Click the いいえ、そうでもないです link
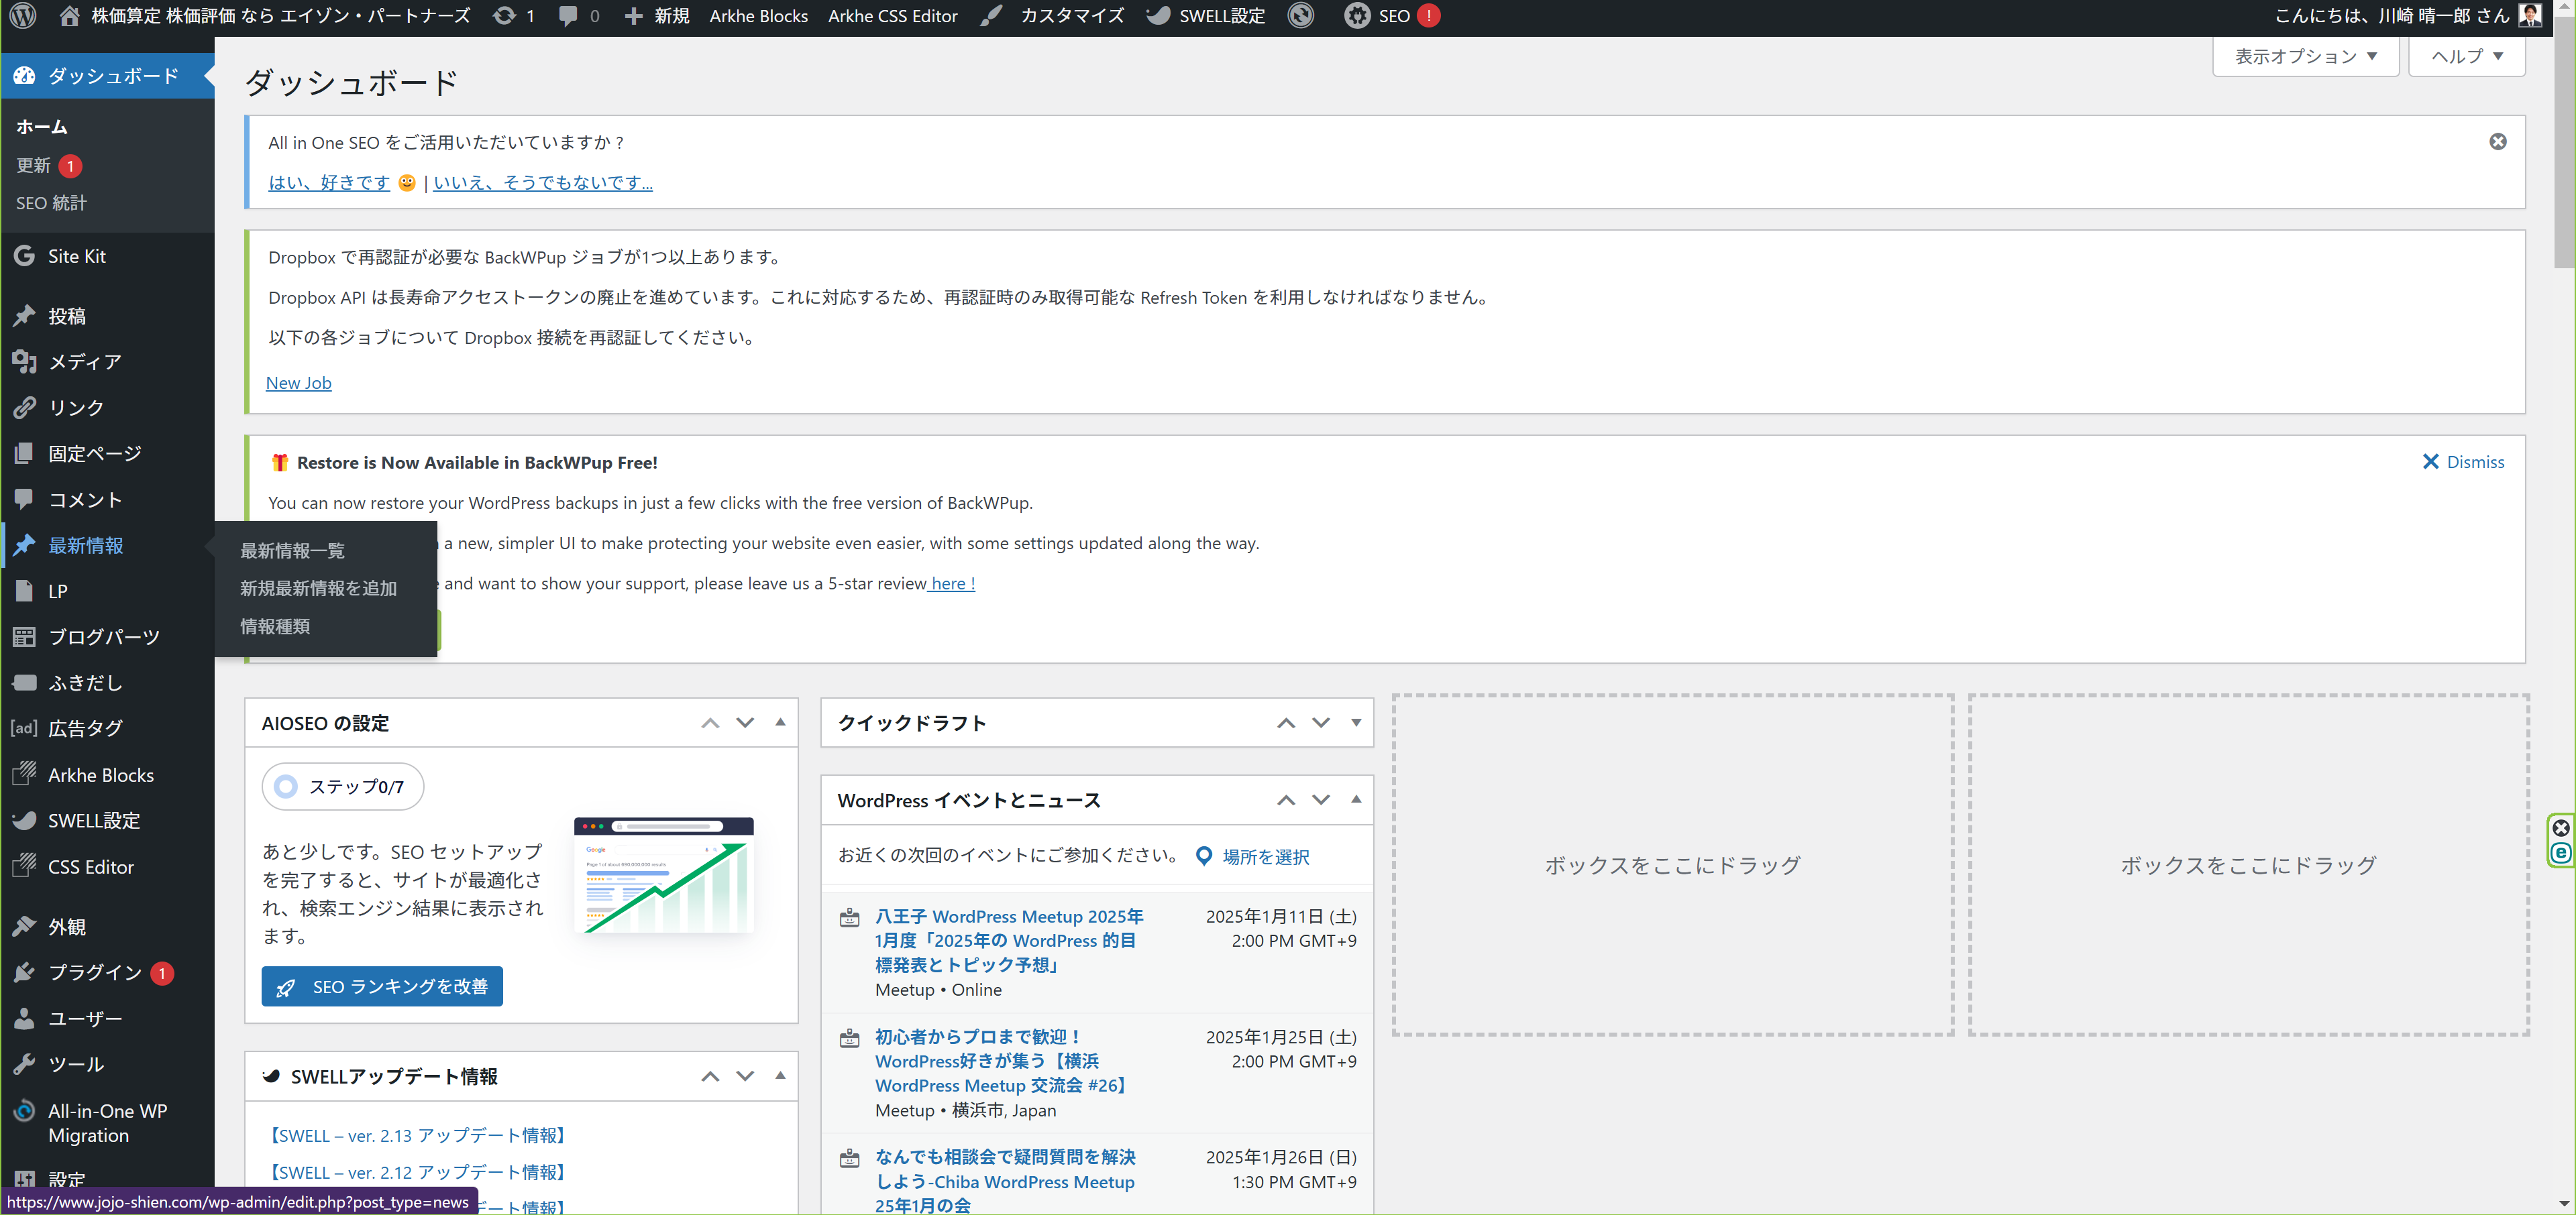2576x1215 pixels. coord(543,183)
